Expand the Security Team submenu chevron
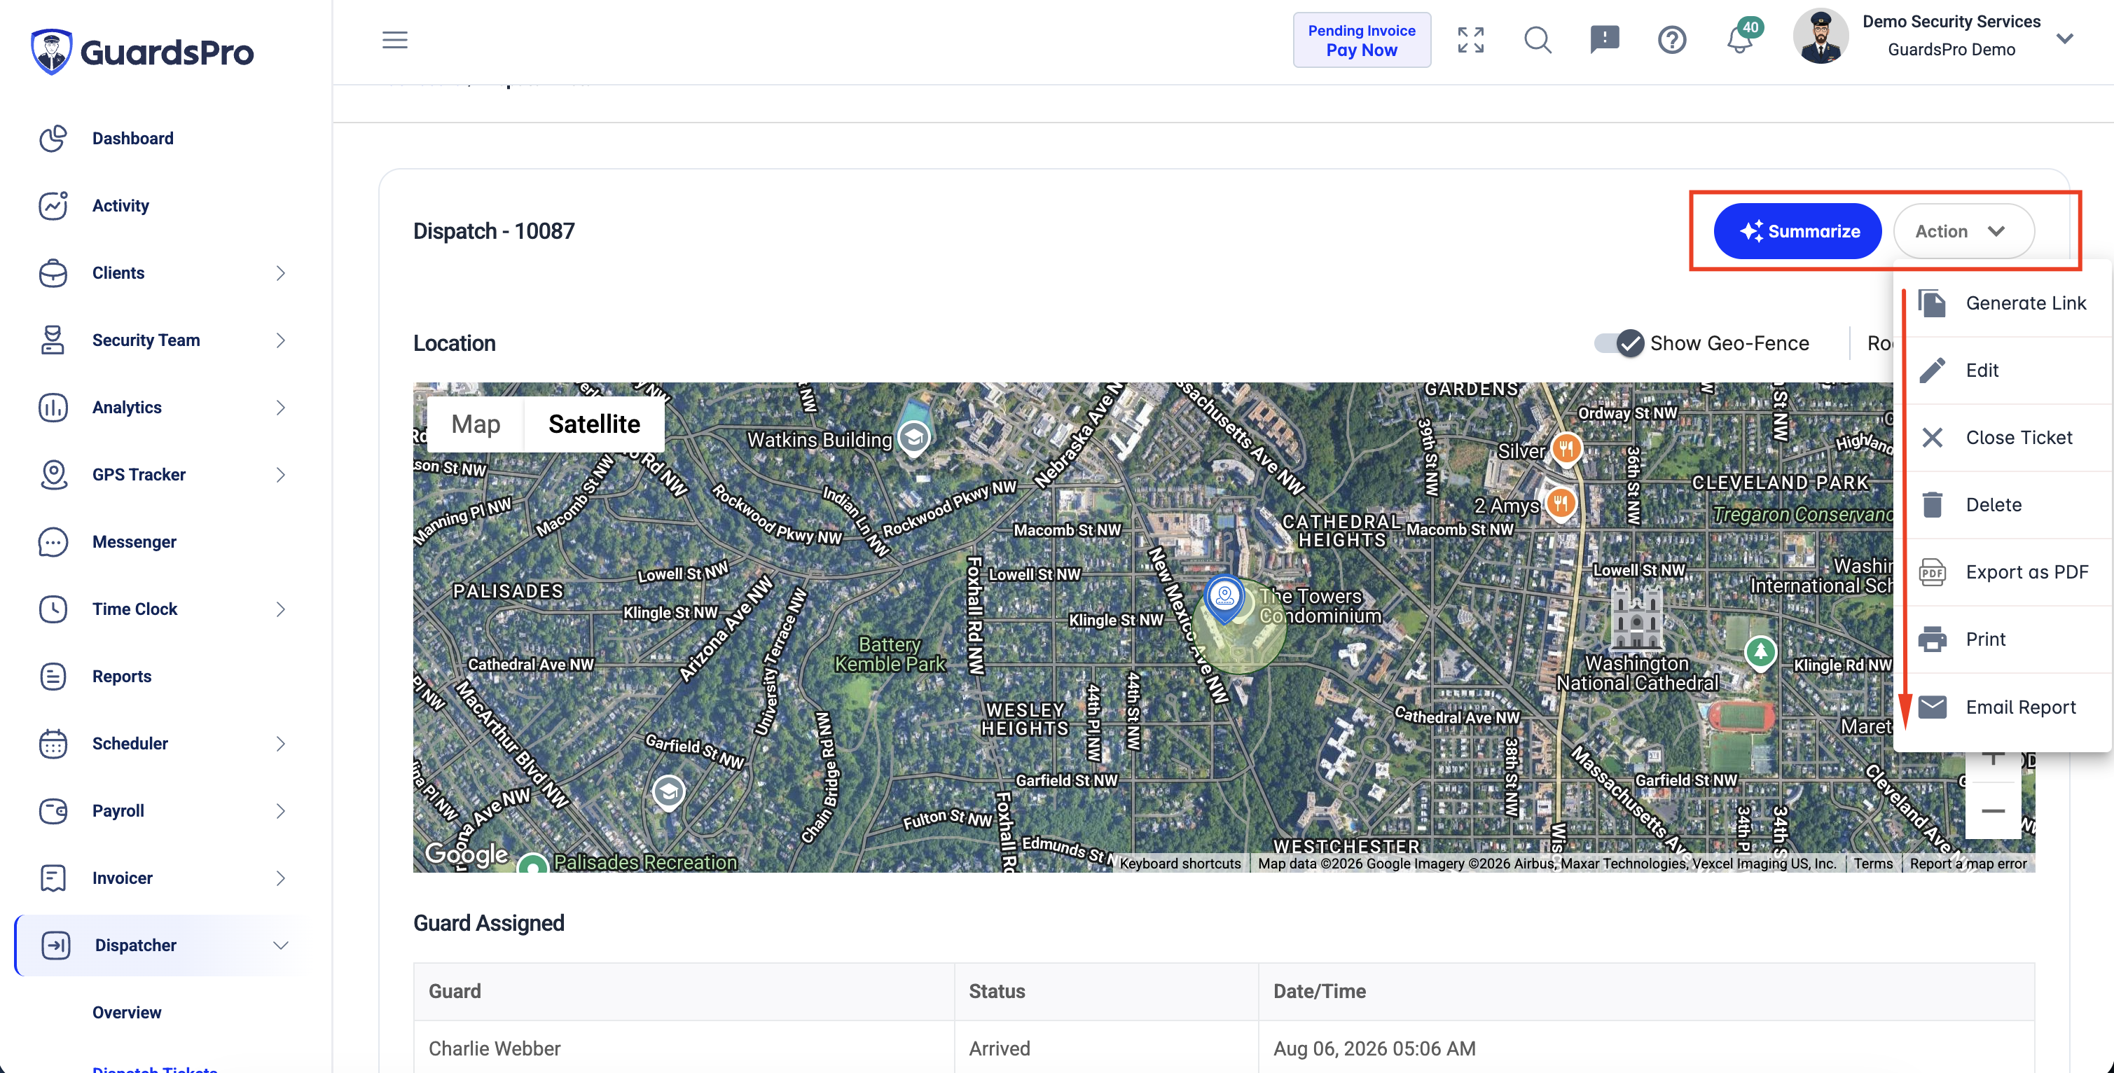The height and width of the screenshot is (1073, 2114). point(281,340)
